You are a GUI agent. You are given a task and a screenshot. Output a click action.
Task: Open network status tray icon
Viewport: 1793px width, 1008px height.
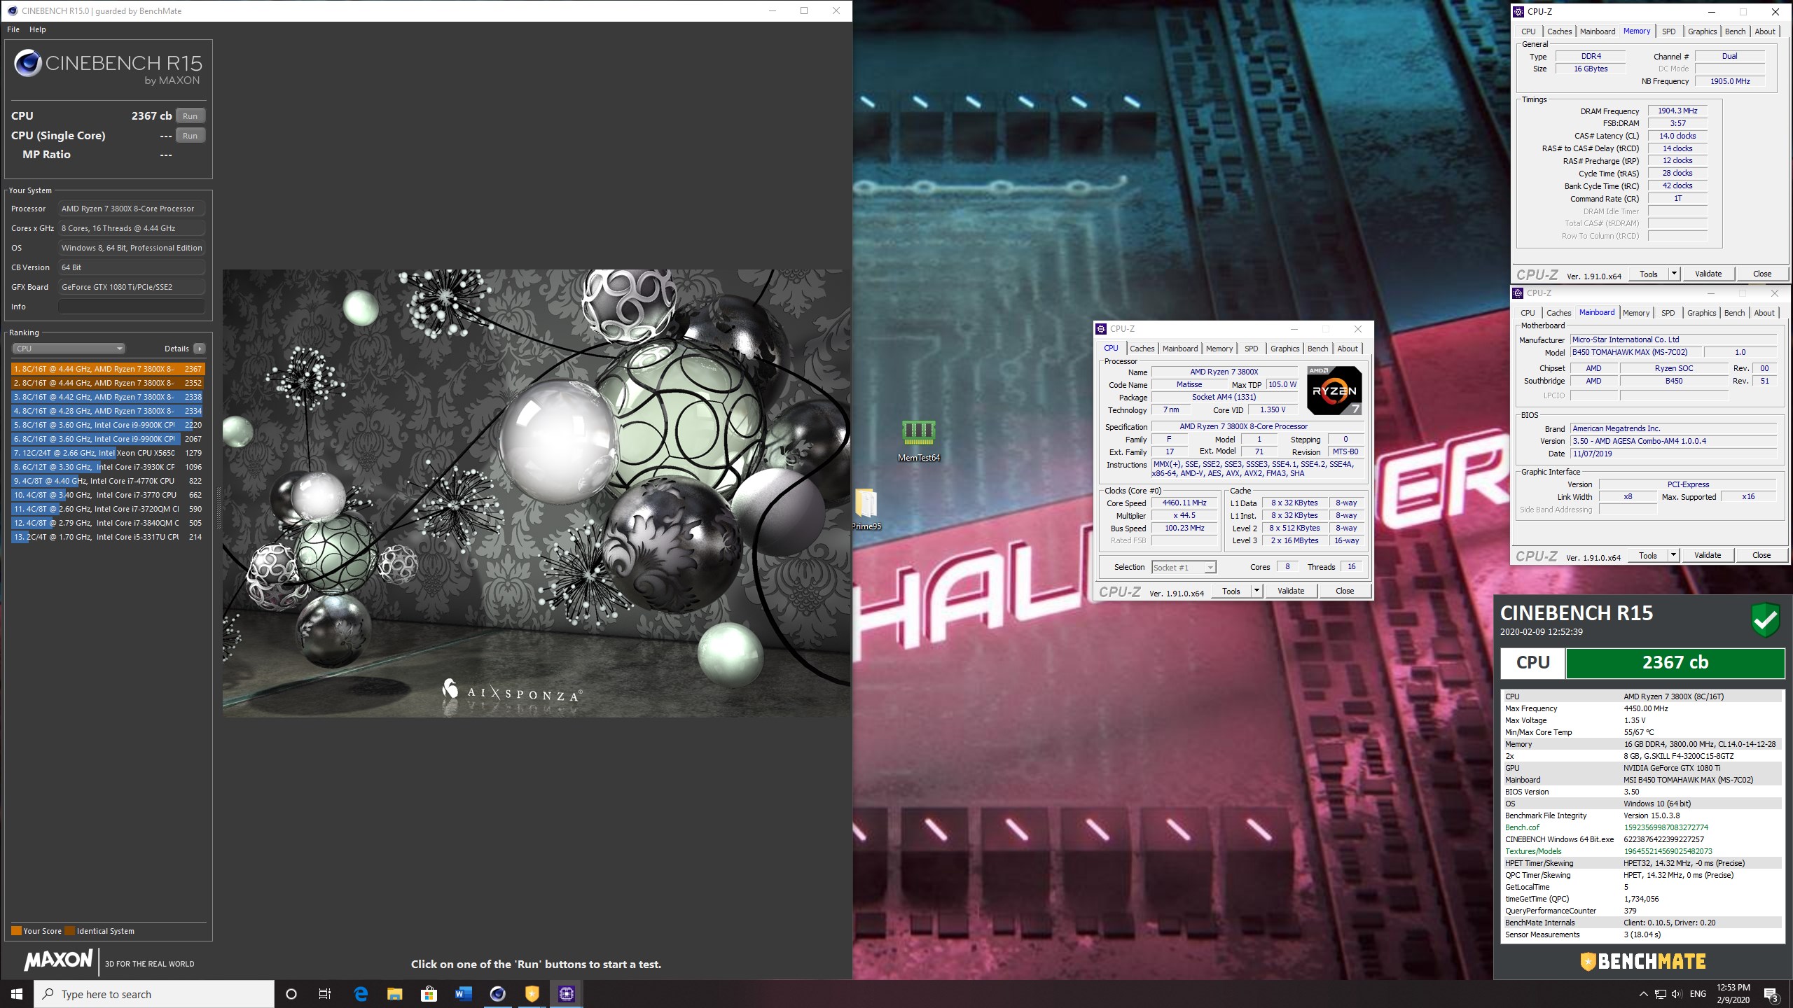[x=1660, y=994]
